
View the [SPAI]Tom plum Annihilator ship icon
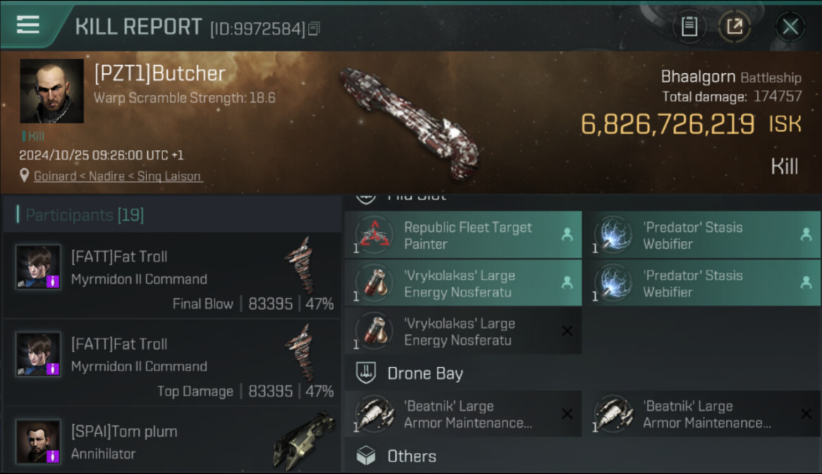click(x=304, y=441)
